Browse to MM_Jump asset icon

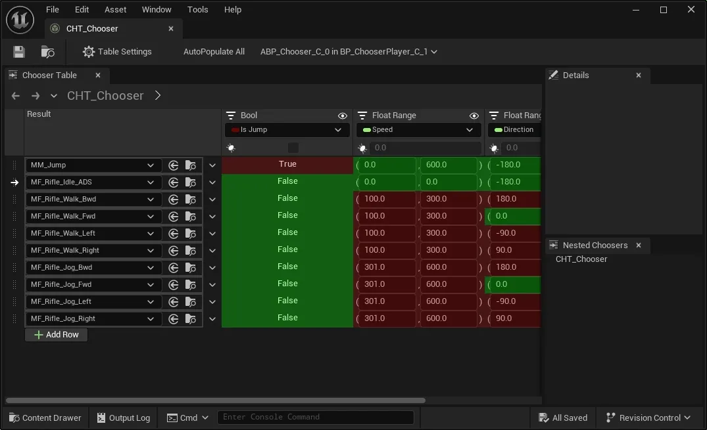click(x=190, y=165)
